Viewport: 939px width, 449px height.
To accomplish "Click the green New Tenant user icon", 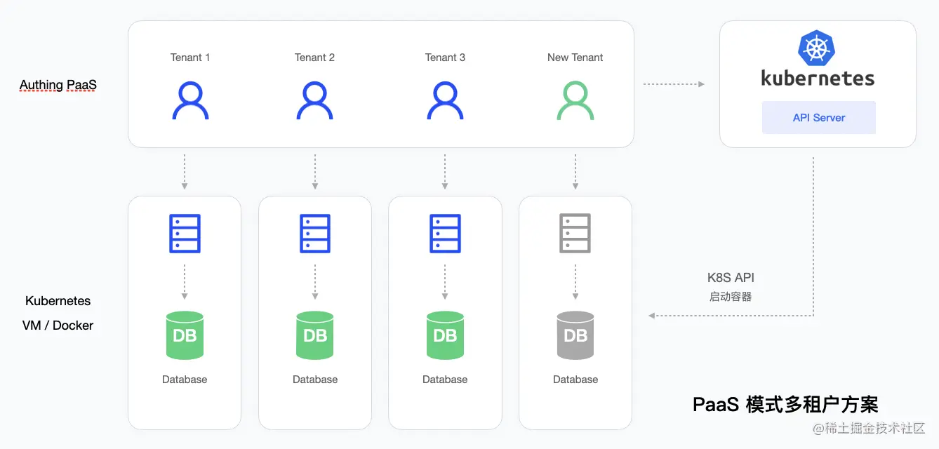I will [575, 101].
